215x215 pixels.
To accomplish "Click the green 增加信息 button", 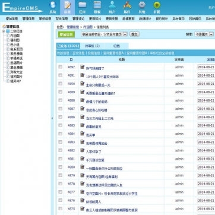I will pos(67,34).
